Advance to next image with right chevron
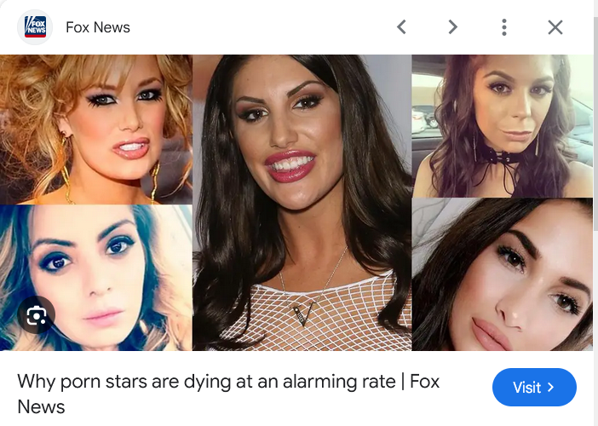The image size is (598, 426). 452,27
